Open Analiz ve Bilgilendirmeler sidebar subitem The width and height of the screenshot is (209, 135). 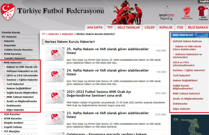tap(22, 101)
